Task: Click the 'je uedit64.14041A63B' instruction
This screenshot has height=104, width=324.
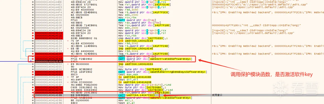Action: 135,82
